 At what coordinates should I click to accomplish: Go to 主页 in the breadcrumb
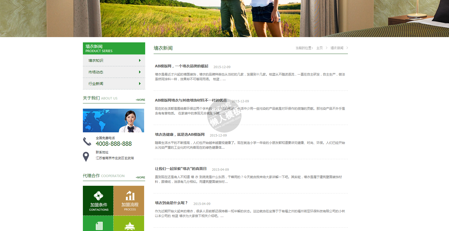click(319, 48)
